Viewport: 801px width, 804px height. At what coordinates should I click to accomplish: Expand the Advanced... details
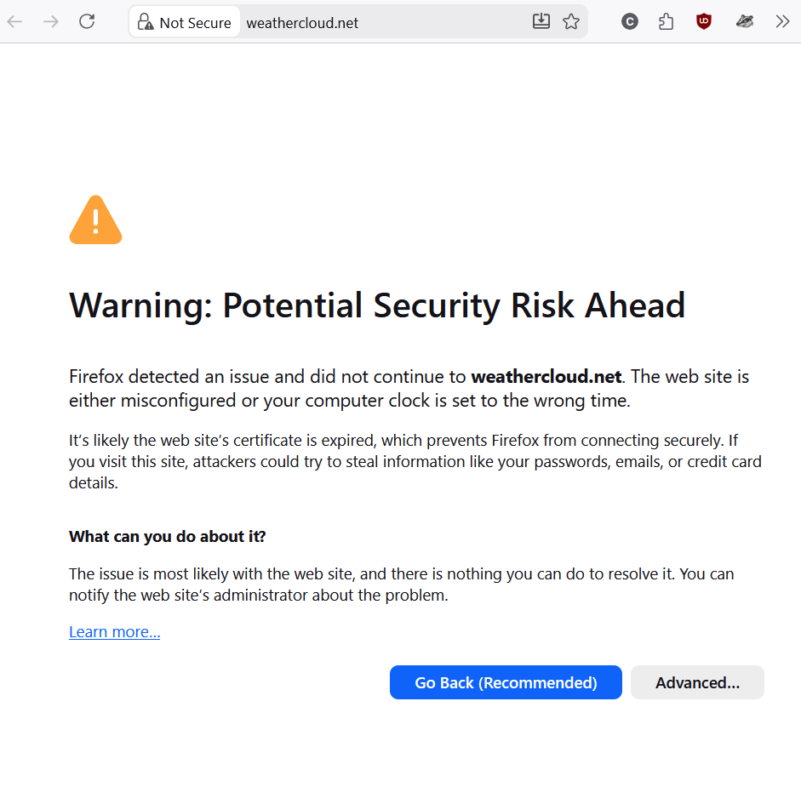697,682
